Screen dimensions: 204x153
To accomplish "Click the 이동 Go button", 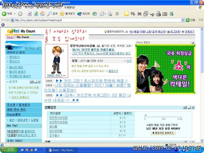I will click(191, 20).
